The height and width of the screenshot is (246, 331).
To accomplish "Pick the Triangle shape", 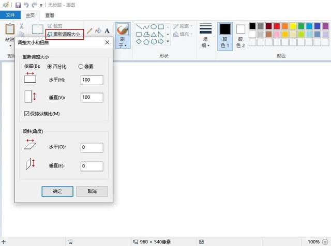I will (x=154, y=34).
